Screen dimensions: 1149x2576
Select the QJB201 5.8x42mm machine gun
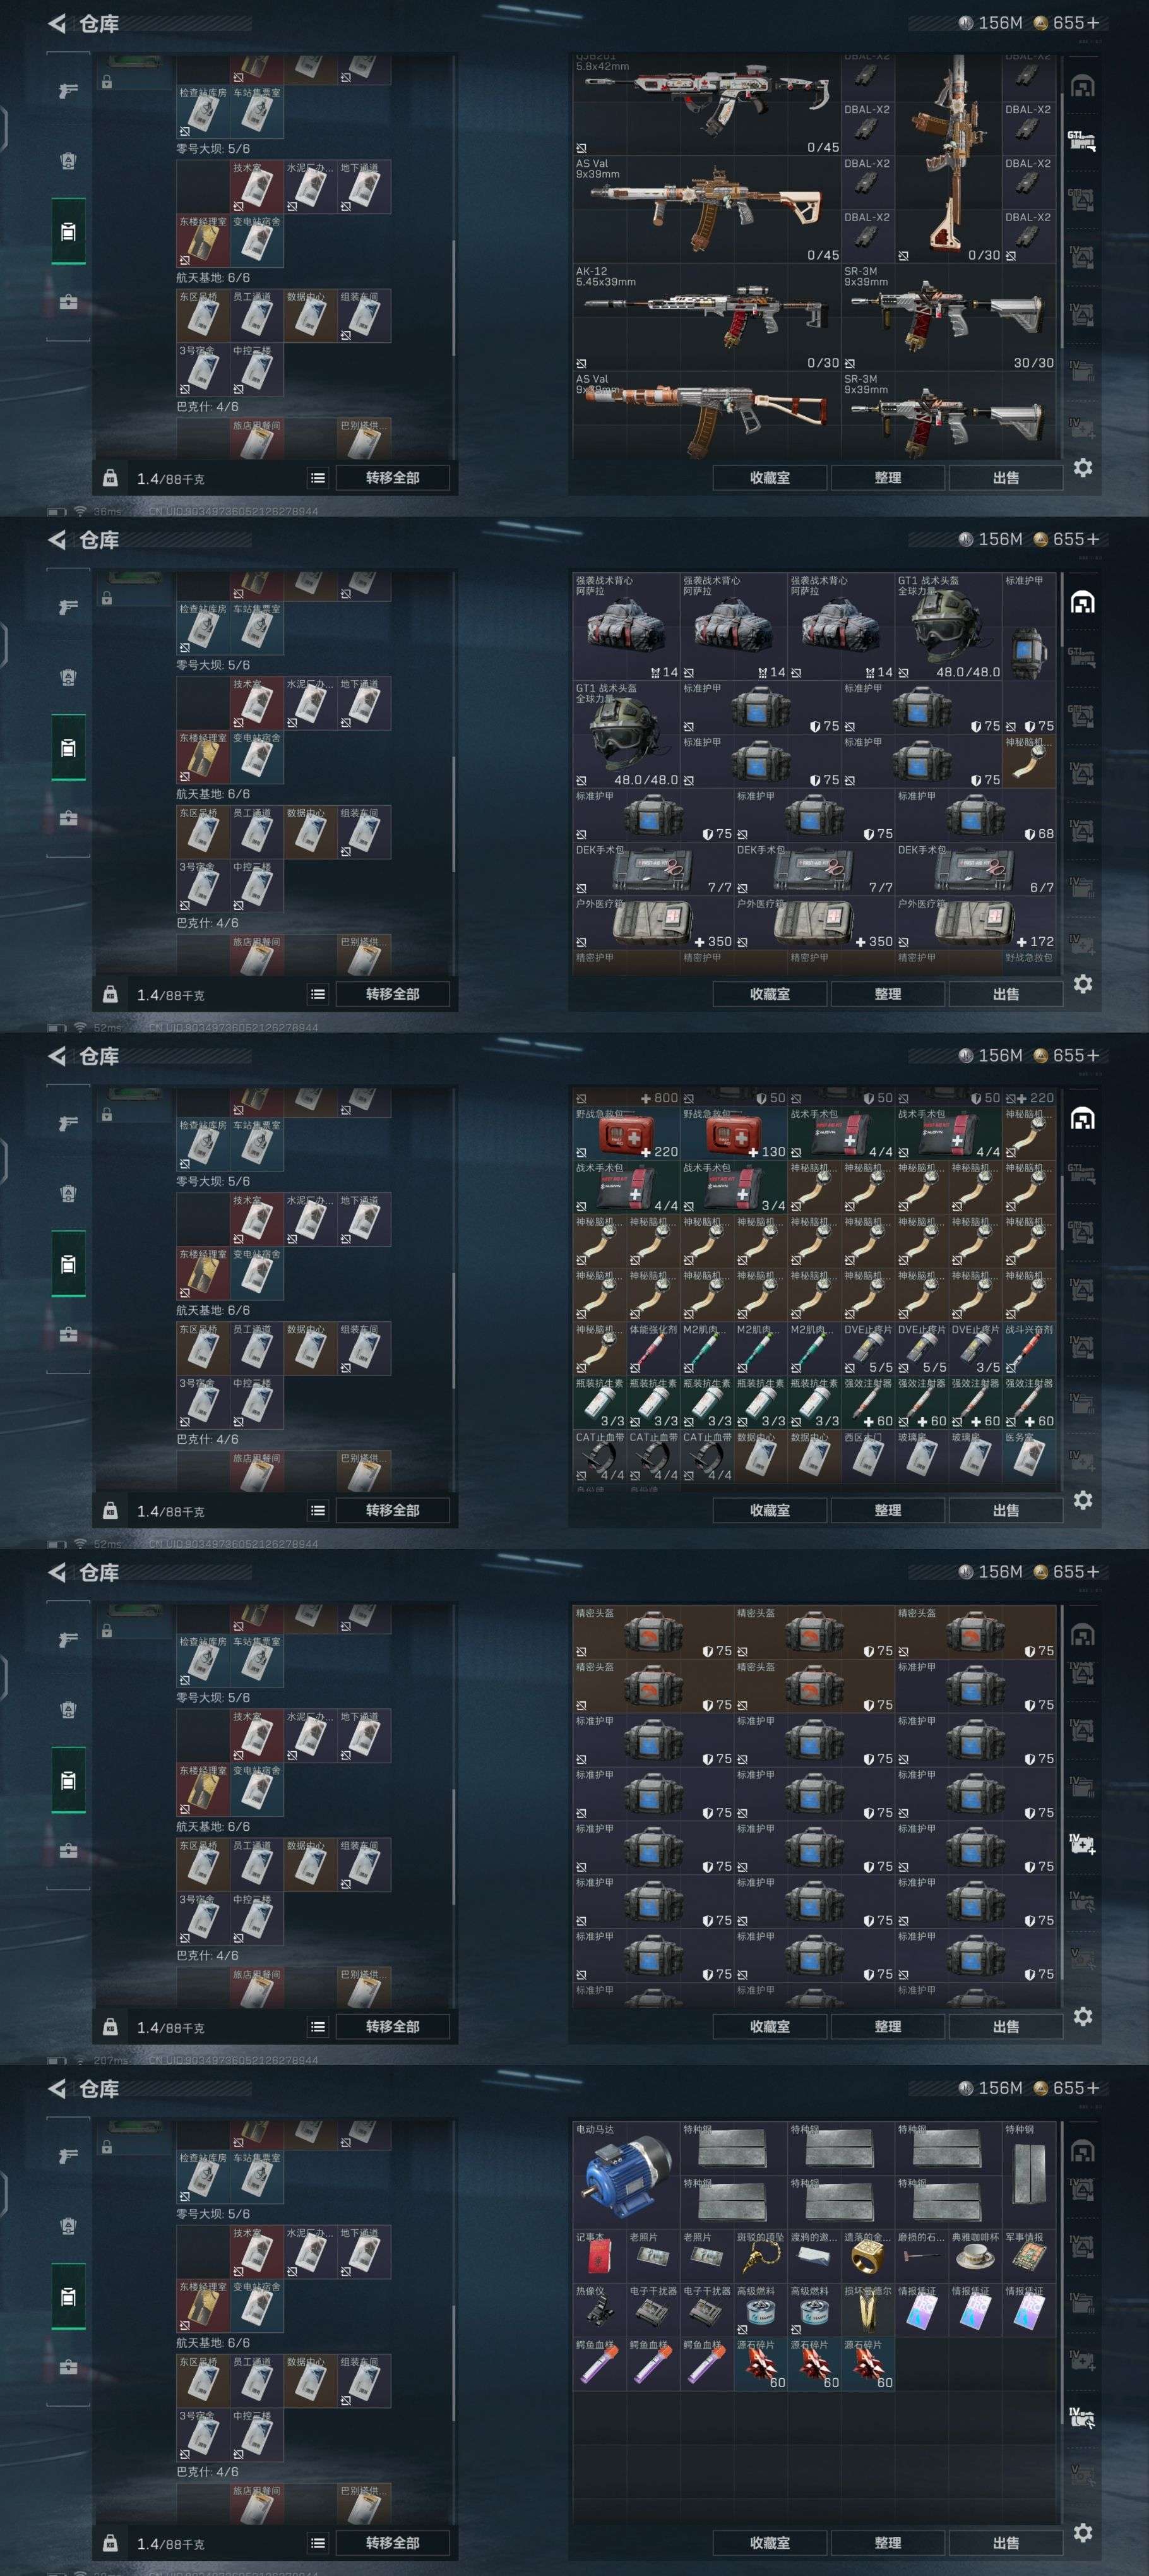coord(707,103)
